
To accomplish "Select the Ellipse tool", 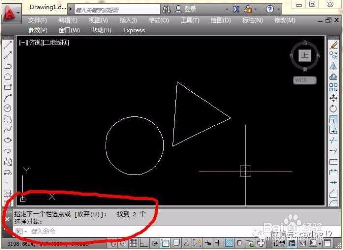I will point(8,140).
